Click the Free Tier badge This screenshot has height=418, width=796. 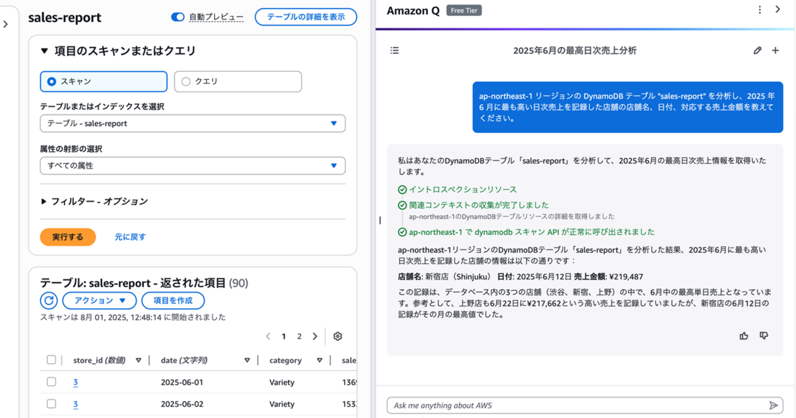(464, 10)
